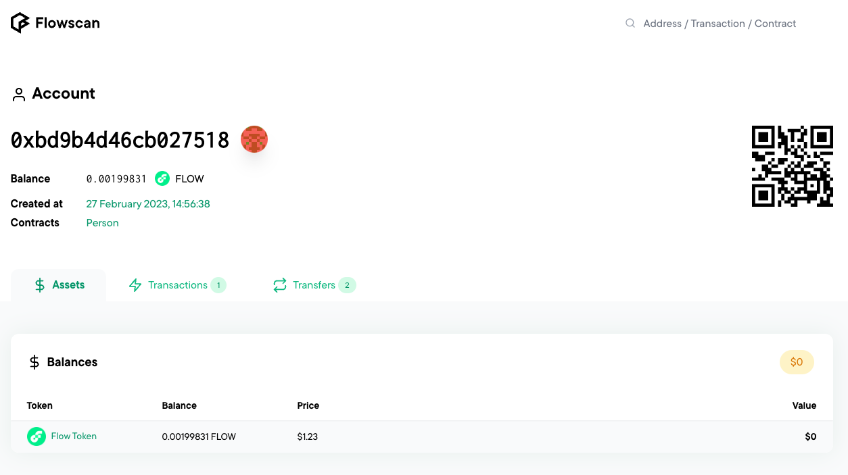Screen dimensions: 848x475
Task: Click the search magnifier icon
Action: click(630, 23)
